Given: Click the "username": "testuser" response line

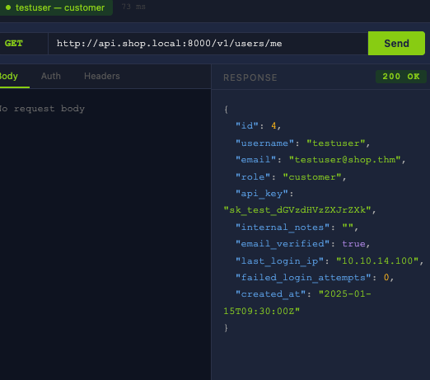Looking at the screenshot, I should pos(303,143).
